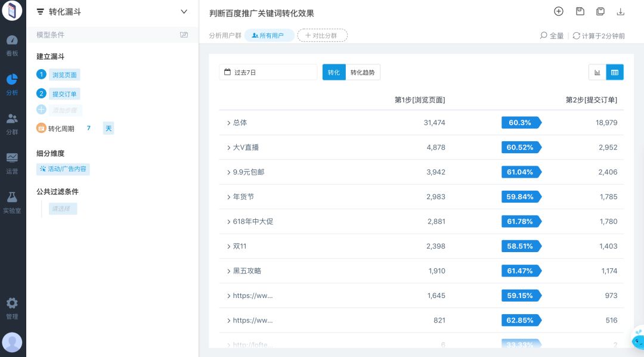This screenshot has width=644, height=357.
Task: Click the add-new plus icon in header
Action: click(559, 11)
